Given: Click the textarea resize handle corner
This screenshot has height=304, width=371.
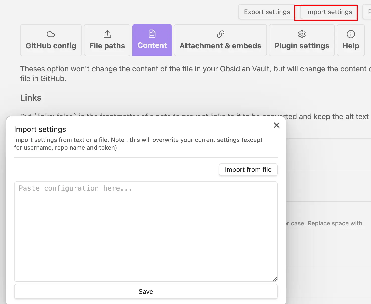Looking at the screenshot, I should [x=275, y=279].
